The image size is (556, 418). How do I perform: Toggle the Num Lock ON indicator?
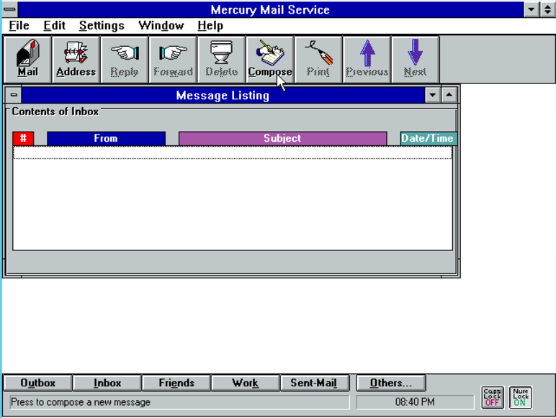(x=520, y=397)
